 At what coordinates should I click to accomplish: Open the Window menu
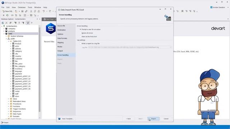pyautogui.click(x=37, y=7)
